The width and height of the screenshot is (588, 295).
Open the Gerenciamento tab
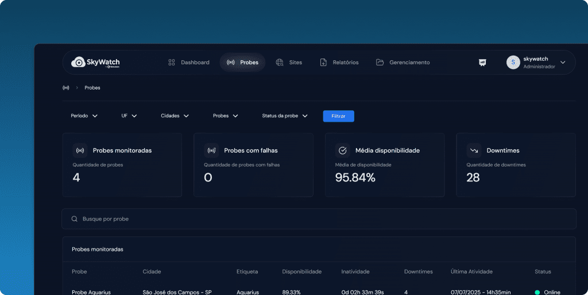click(403, 62)
